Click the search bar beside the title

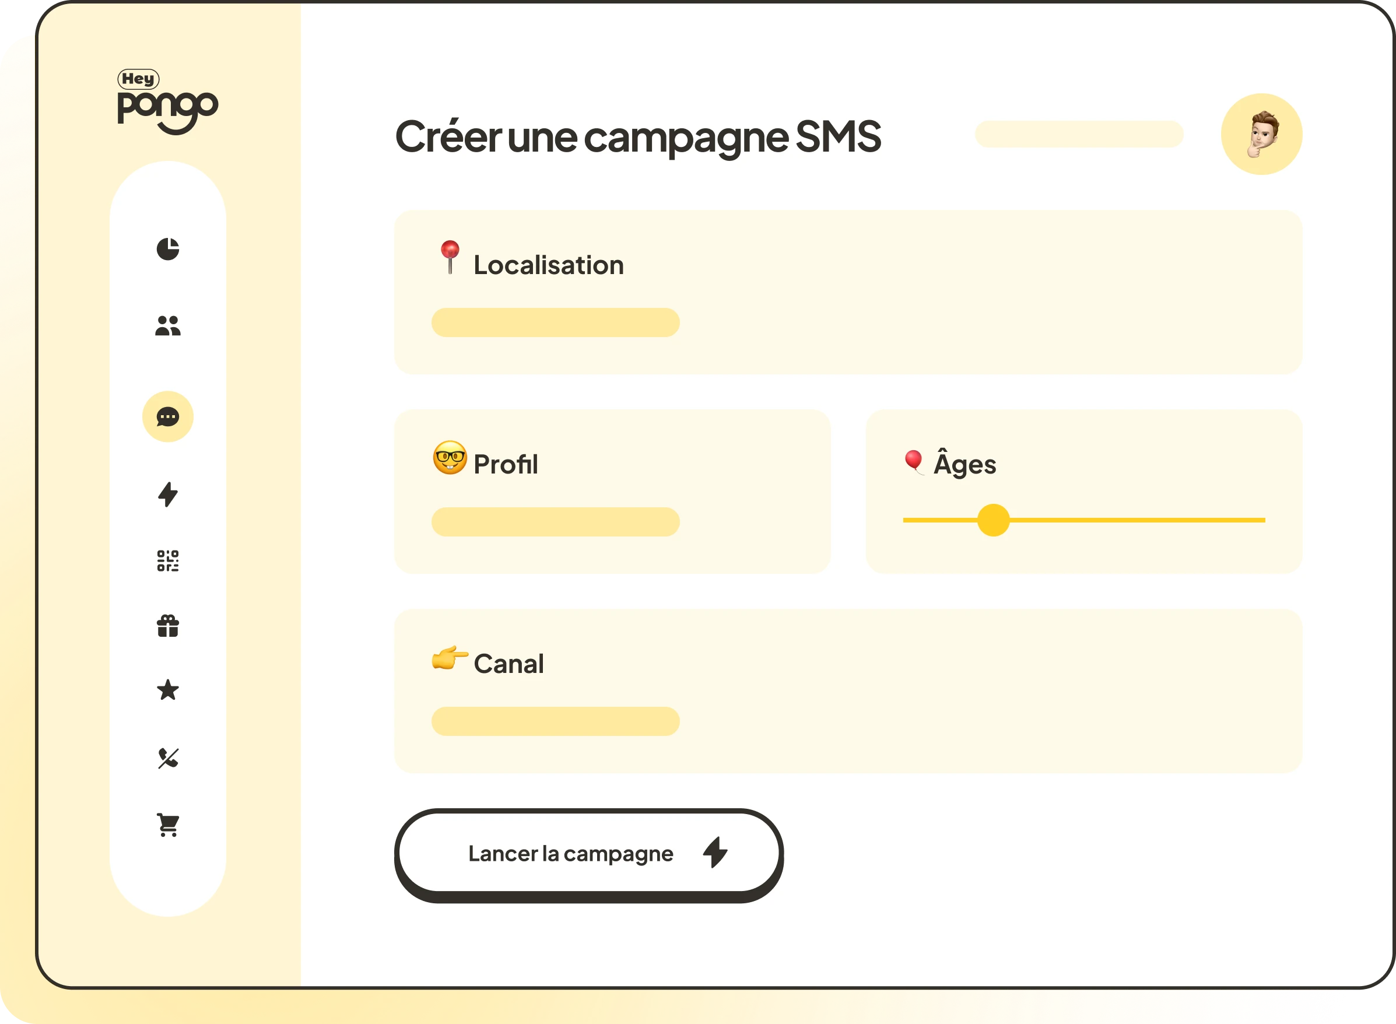click(1080, 135)
